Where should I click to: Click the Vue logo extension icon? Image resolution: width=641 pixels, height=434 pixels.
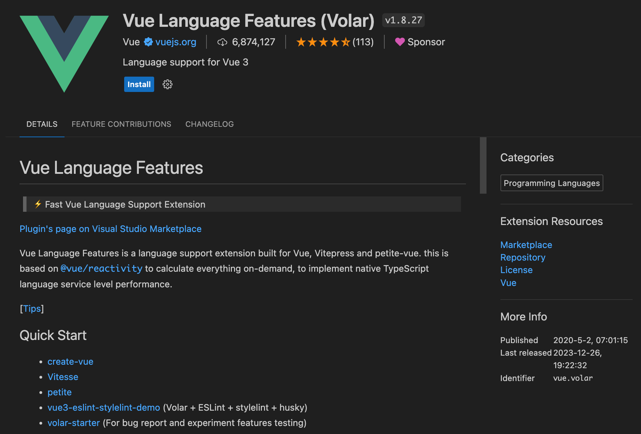click(64, 54)
